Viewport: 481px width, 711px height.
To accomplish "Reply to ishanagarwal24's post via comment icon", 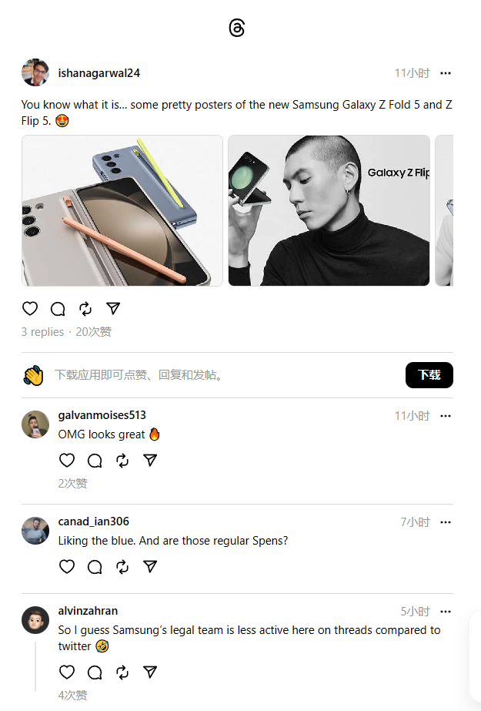I will 58,309.
